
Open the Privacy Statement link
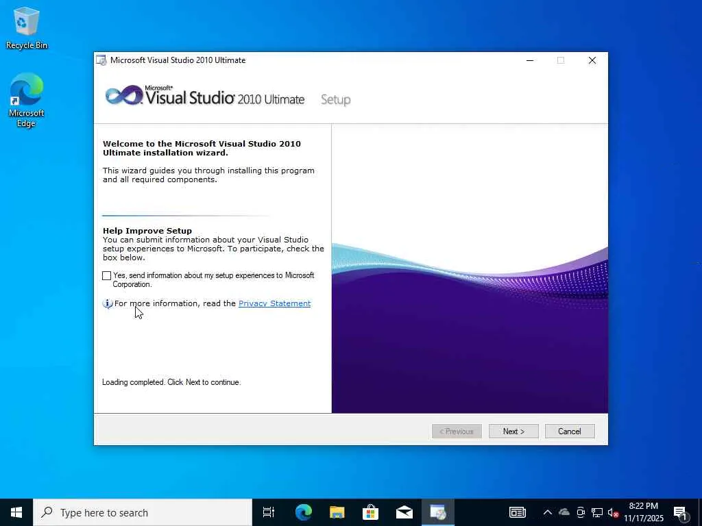(274, 303)
